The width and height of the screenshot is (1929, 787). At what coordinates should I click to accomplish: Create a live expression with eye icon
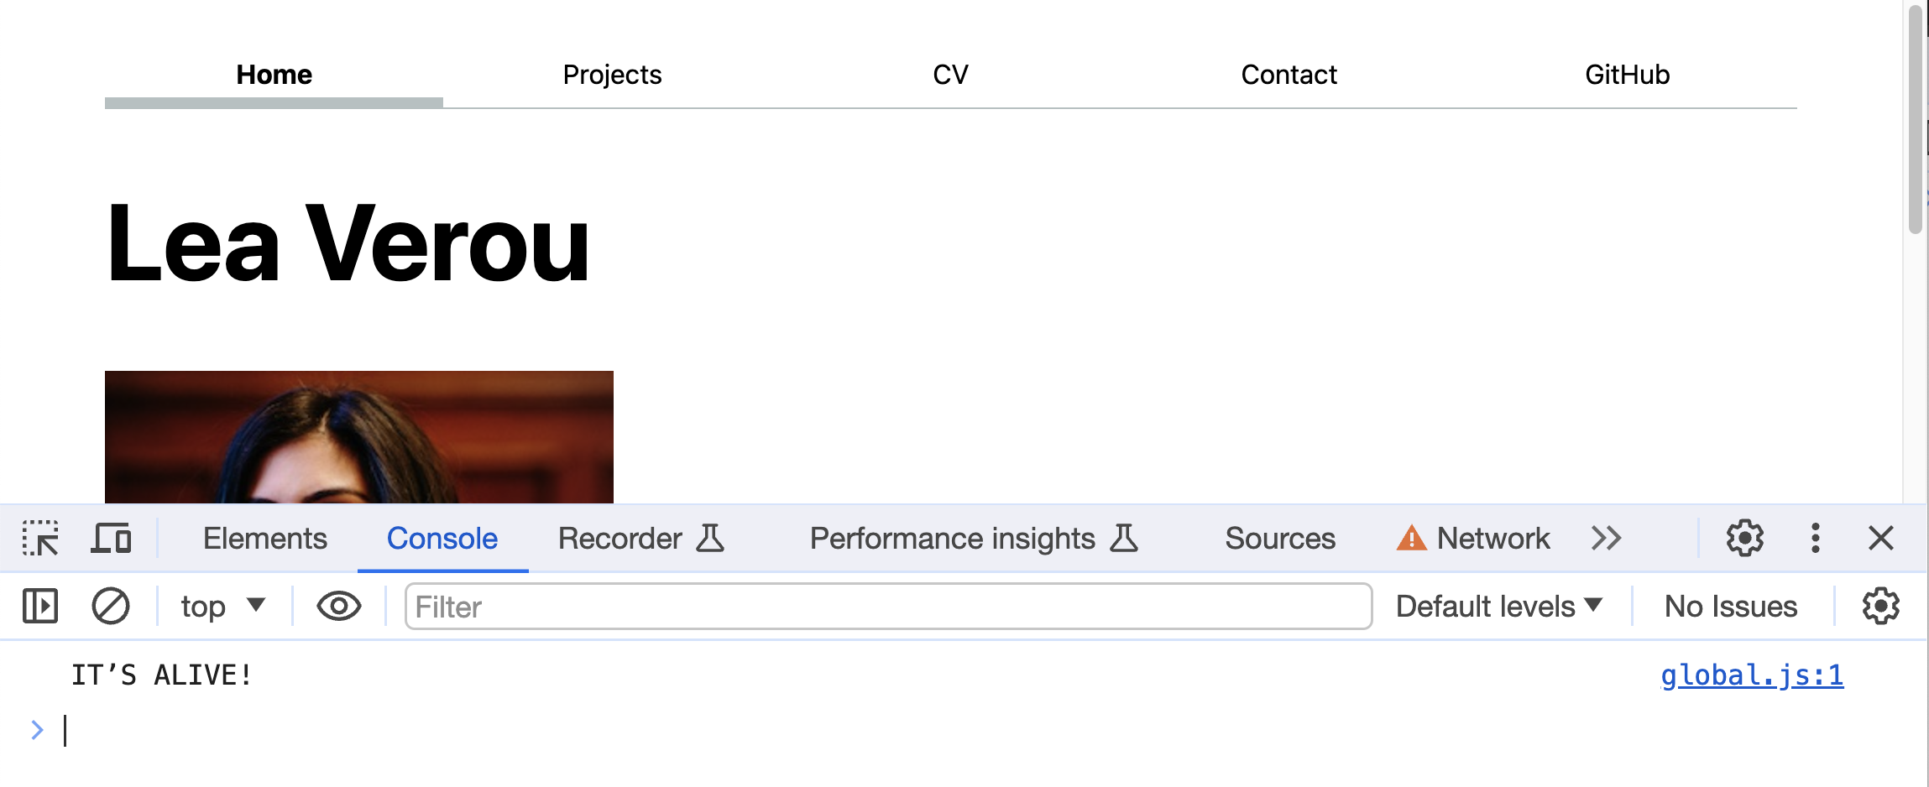[338, 606]
